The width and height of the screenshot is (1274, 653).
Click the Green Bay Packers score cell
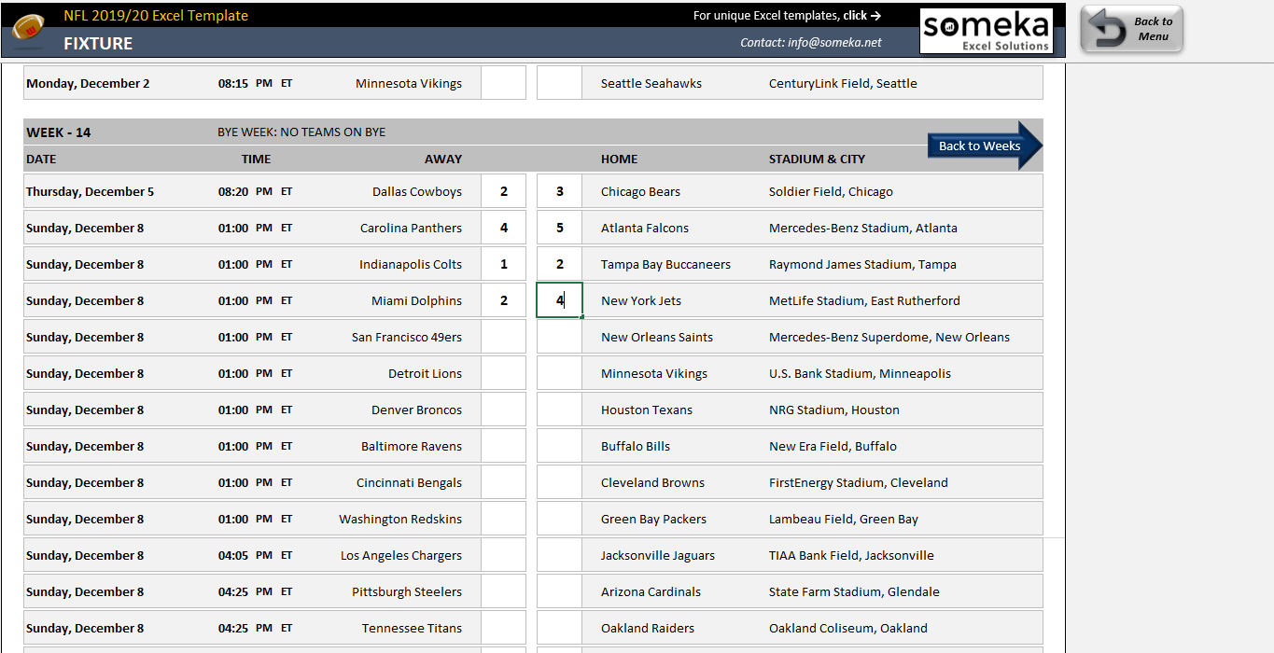pos(560,519)
